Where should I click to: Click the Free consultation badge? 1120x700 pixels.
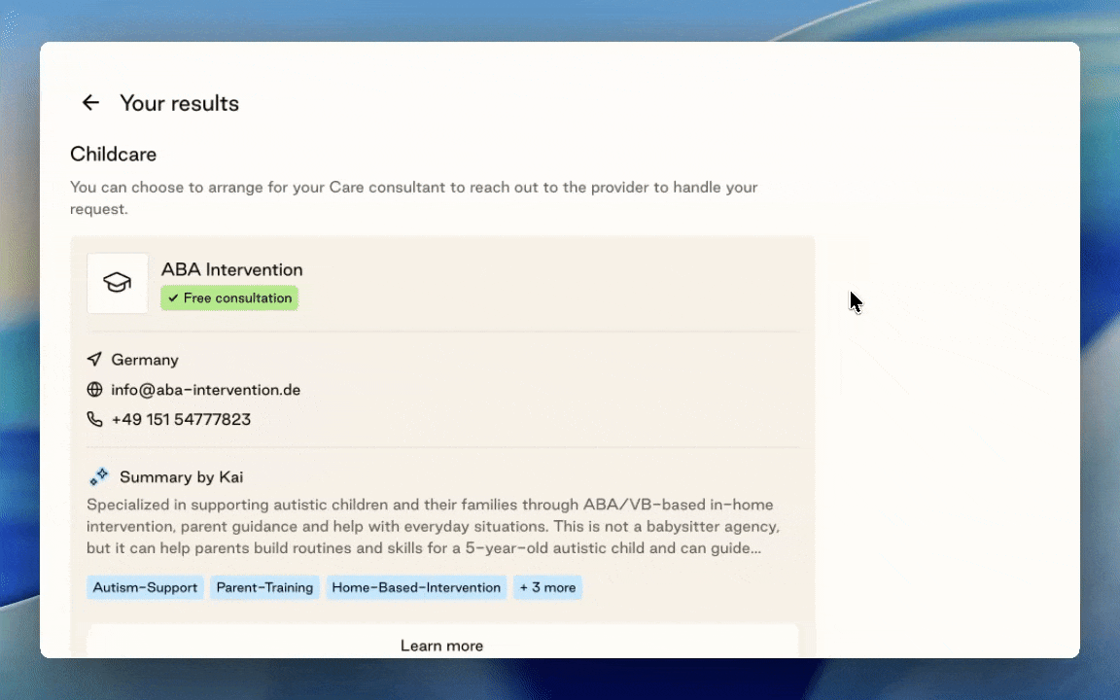click(x=229, y=297)
